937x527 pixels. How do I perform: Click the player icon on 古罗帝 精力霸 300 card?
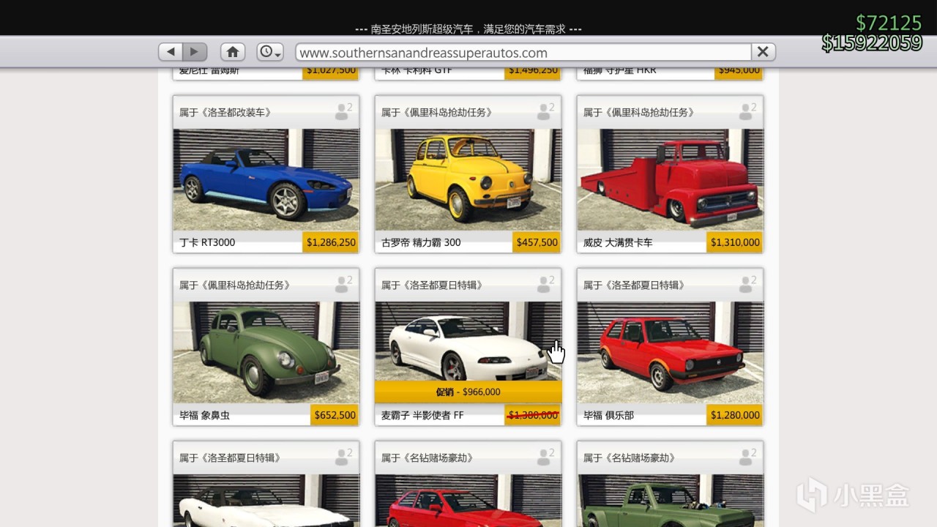(x=545, y=111)
